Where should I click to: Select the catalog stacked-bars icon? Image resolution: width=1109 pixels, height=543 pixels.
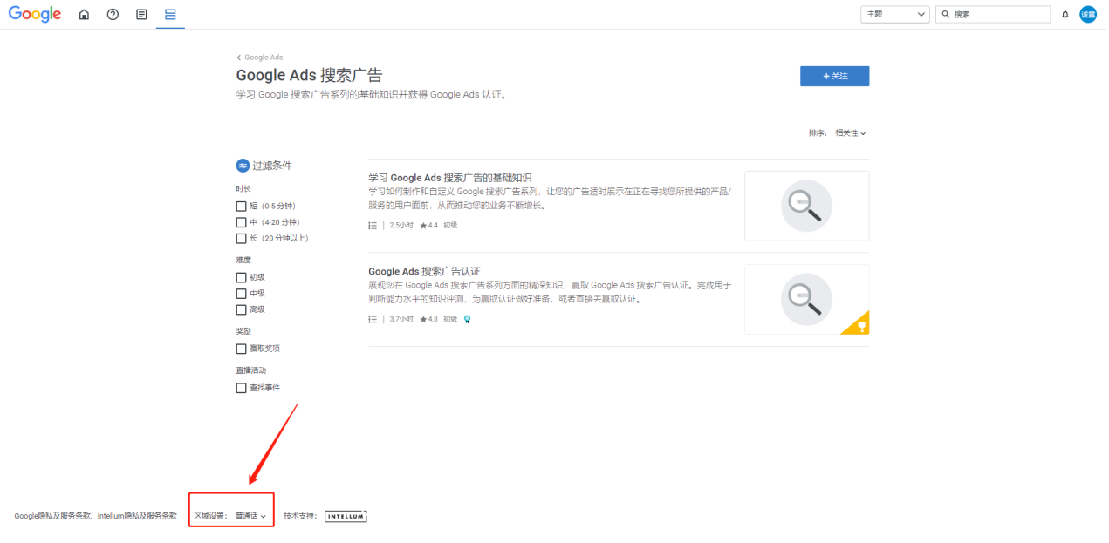click(170, 15)
